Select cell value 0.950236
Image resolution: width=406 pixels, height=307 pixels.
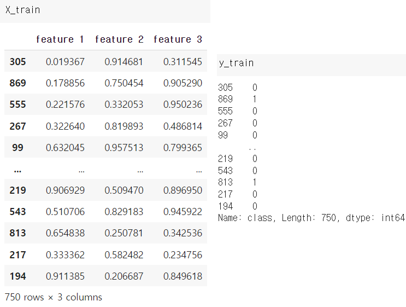(183, 104)
